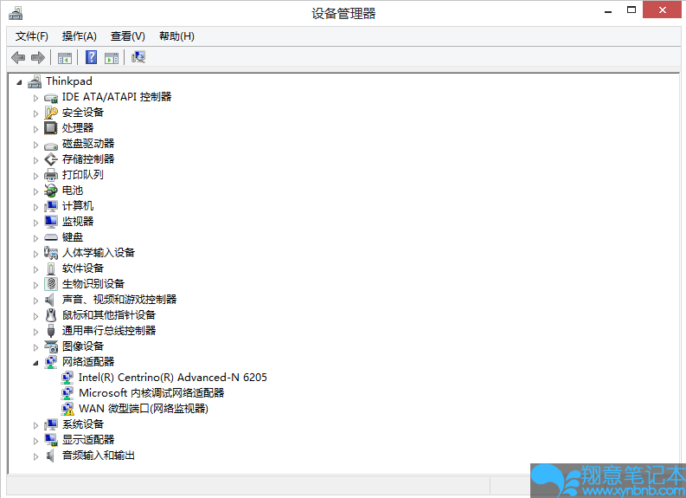
Task: Show or hide the console tree icon
Action: [x=65, y=57]
